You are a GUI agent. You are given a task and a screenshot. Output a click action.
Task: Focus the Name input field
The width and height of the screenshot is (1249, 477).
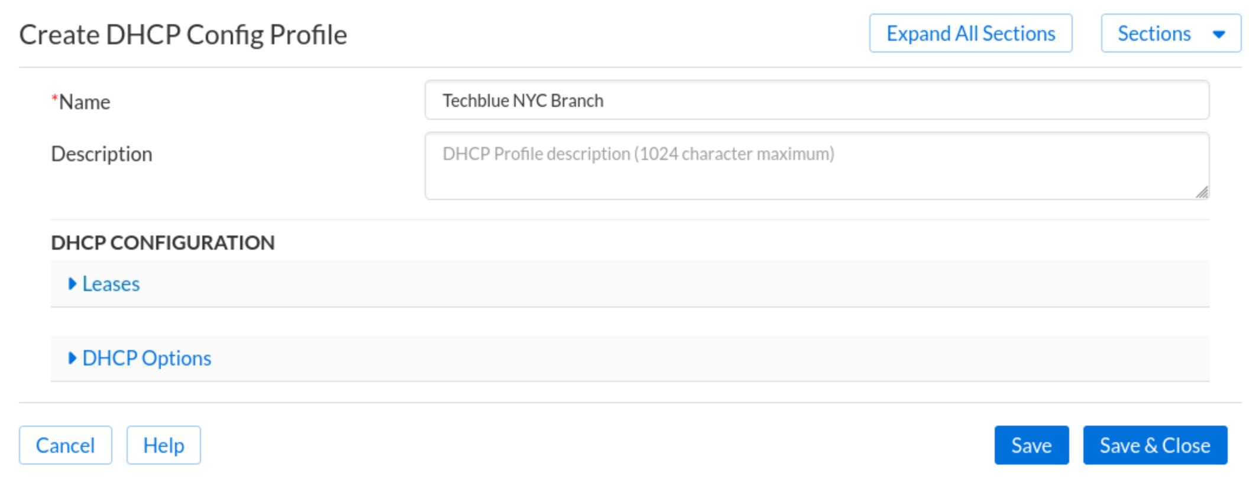pyautogui.click(x=816, y=100)
